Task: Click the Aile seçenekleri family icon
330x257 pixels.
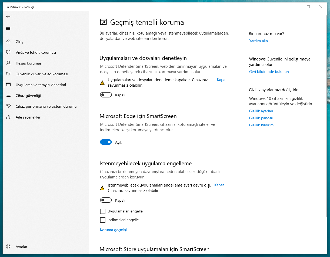Action: (8, 117)
